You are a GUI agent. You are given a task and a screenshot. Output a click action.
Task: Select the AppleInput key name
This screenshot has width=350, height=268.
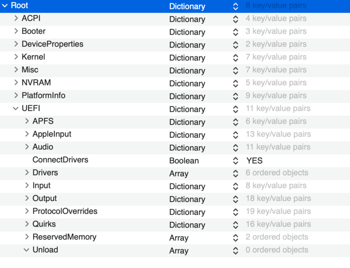point(52,134)
